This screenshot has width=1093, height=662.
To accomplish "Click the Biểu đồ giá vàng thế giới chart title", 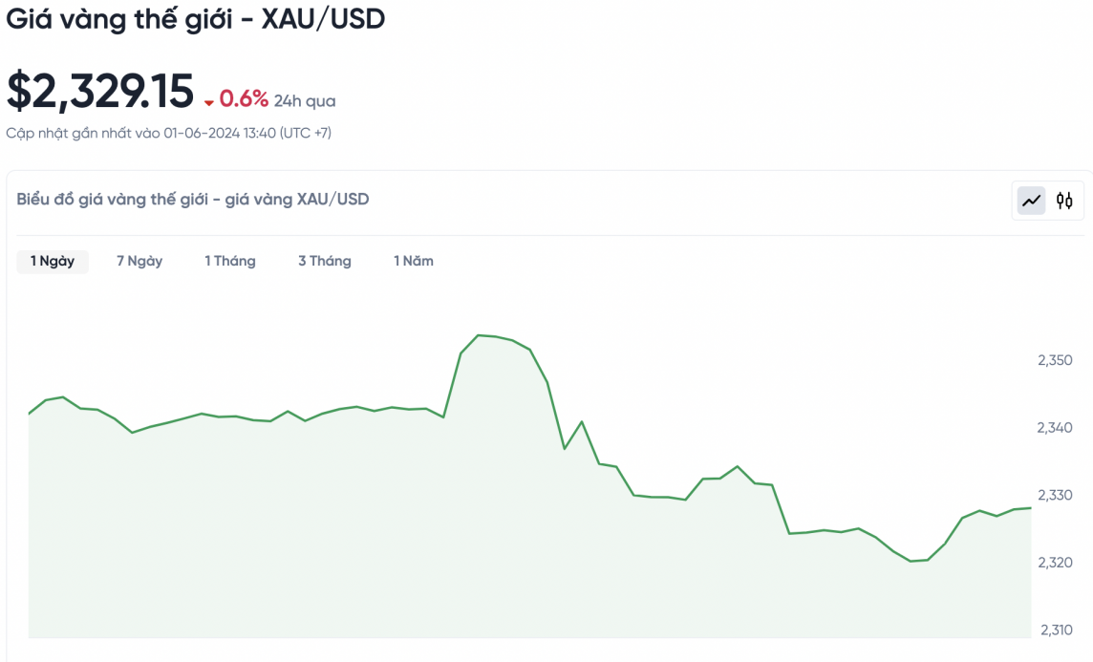I will click(x=193, y=199).
